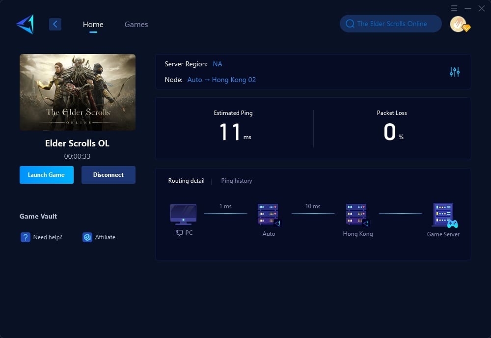The image size is (491, 338).
Task: Click the Estimated Ping label
Action: (233, 113)
